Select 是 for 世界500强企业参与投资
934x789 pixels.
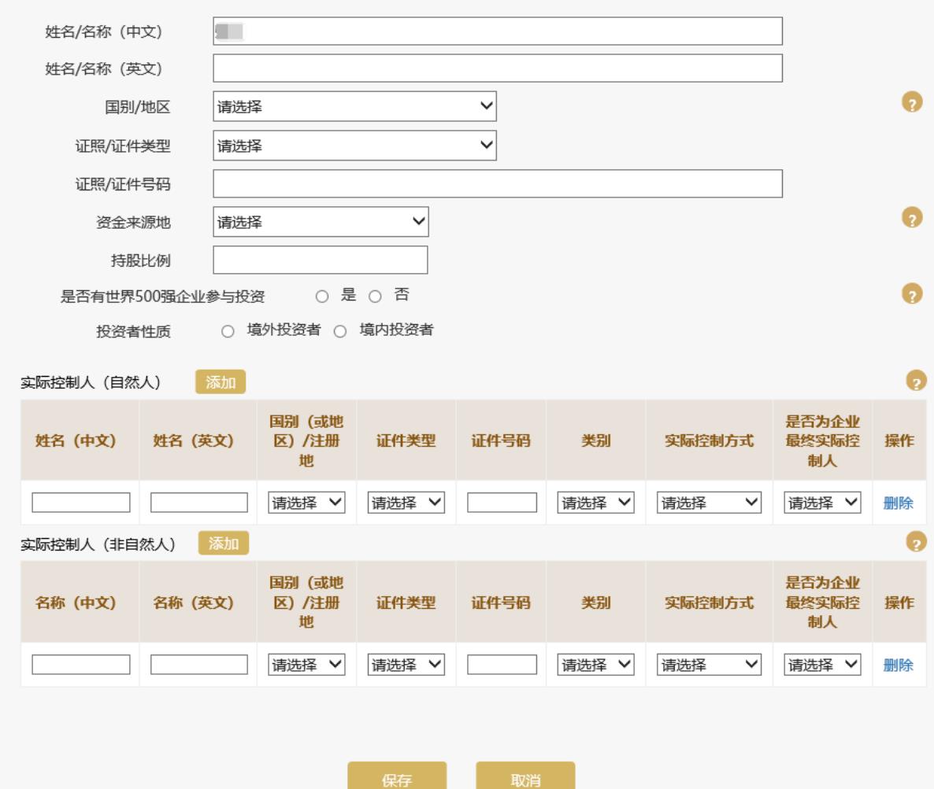click(321, 297)
